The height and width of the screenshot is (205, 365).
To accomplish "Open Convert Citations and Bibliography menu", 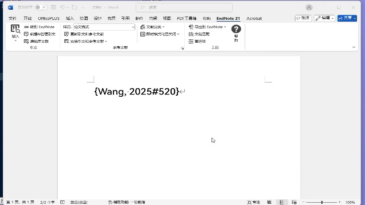I will 86,42.
